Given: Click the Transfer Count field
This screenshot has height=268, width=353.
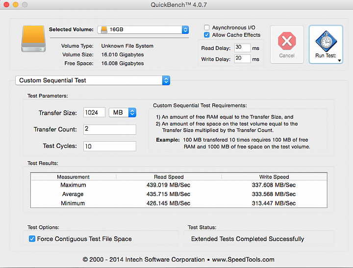Looking at the screenshot, I should coord(110,129).
